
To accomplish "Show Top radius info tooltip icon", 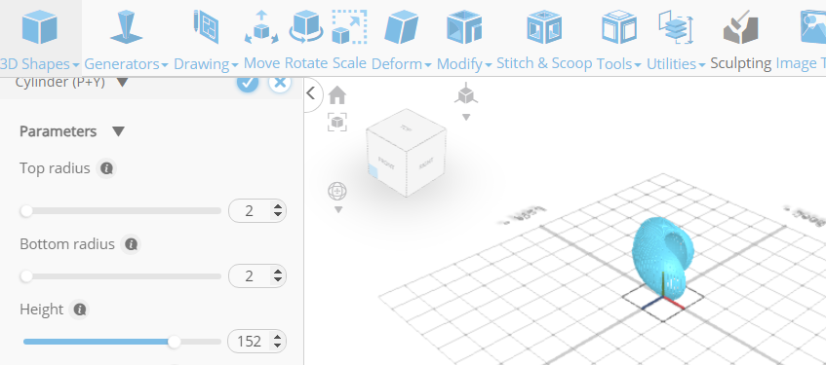I will tap(107, 168).
